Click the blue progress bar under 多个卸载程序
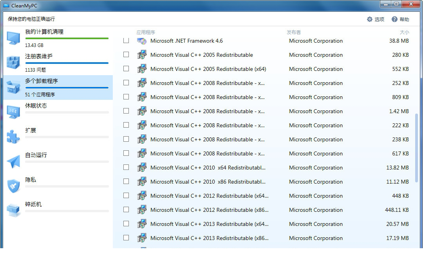423x258 pixels. pos(67,88)
